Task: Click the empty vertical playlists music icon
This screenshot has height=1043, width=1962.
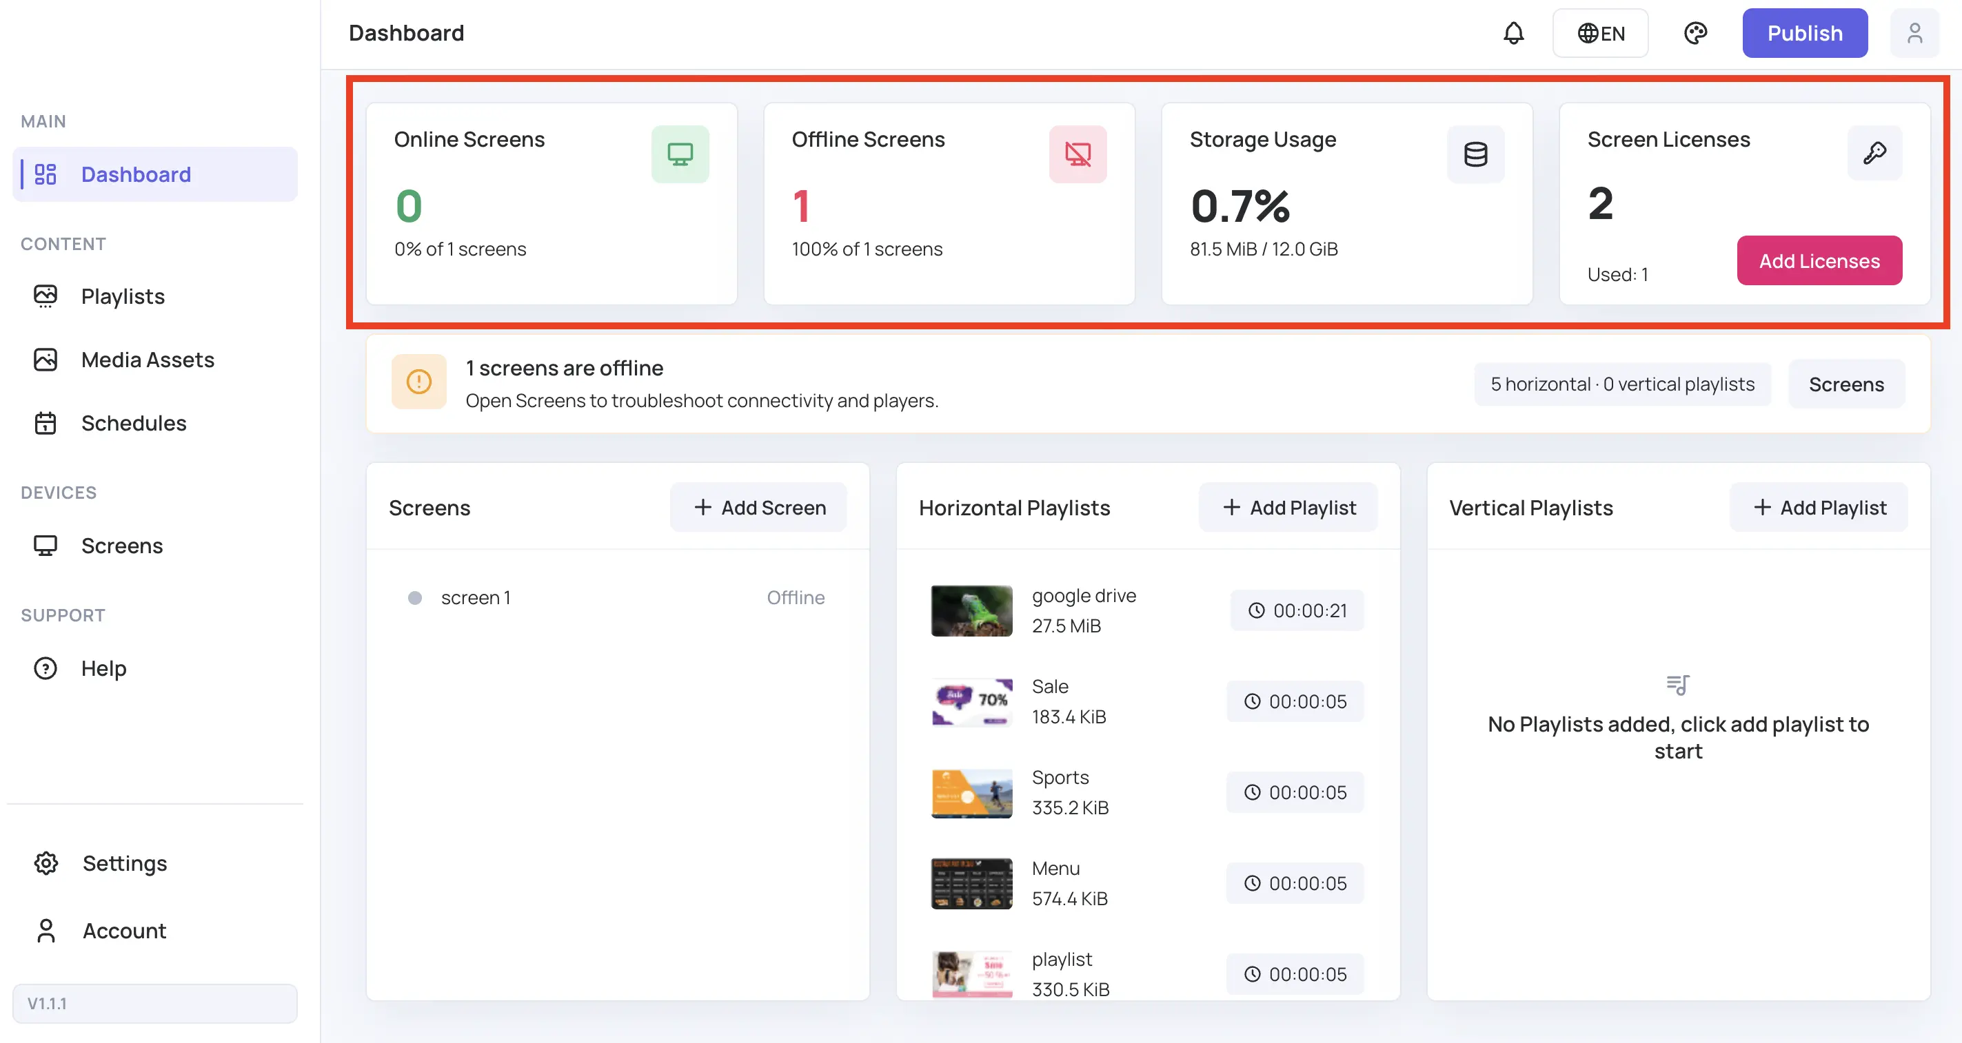Action: (1677, 685)
